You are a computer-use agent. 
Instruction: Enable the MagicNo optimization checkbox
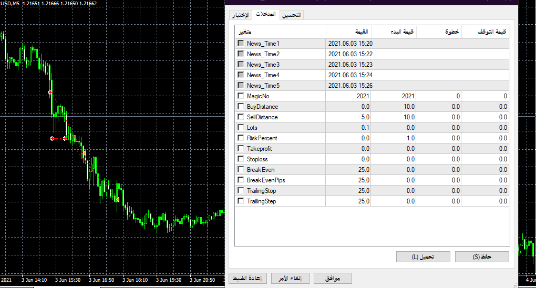point(241,96)
